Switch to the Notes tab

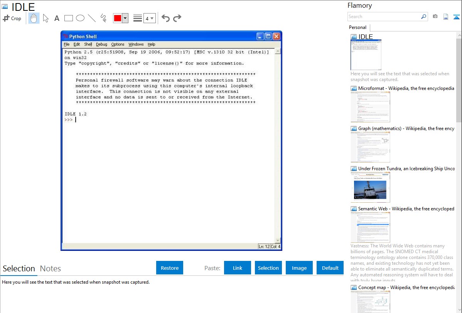click(x=51, y=269)
